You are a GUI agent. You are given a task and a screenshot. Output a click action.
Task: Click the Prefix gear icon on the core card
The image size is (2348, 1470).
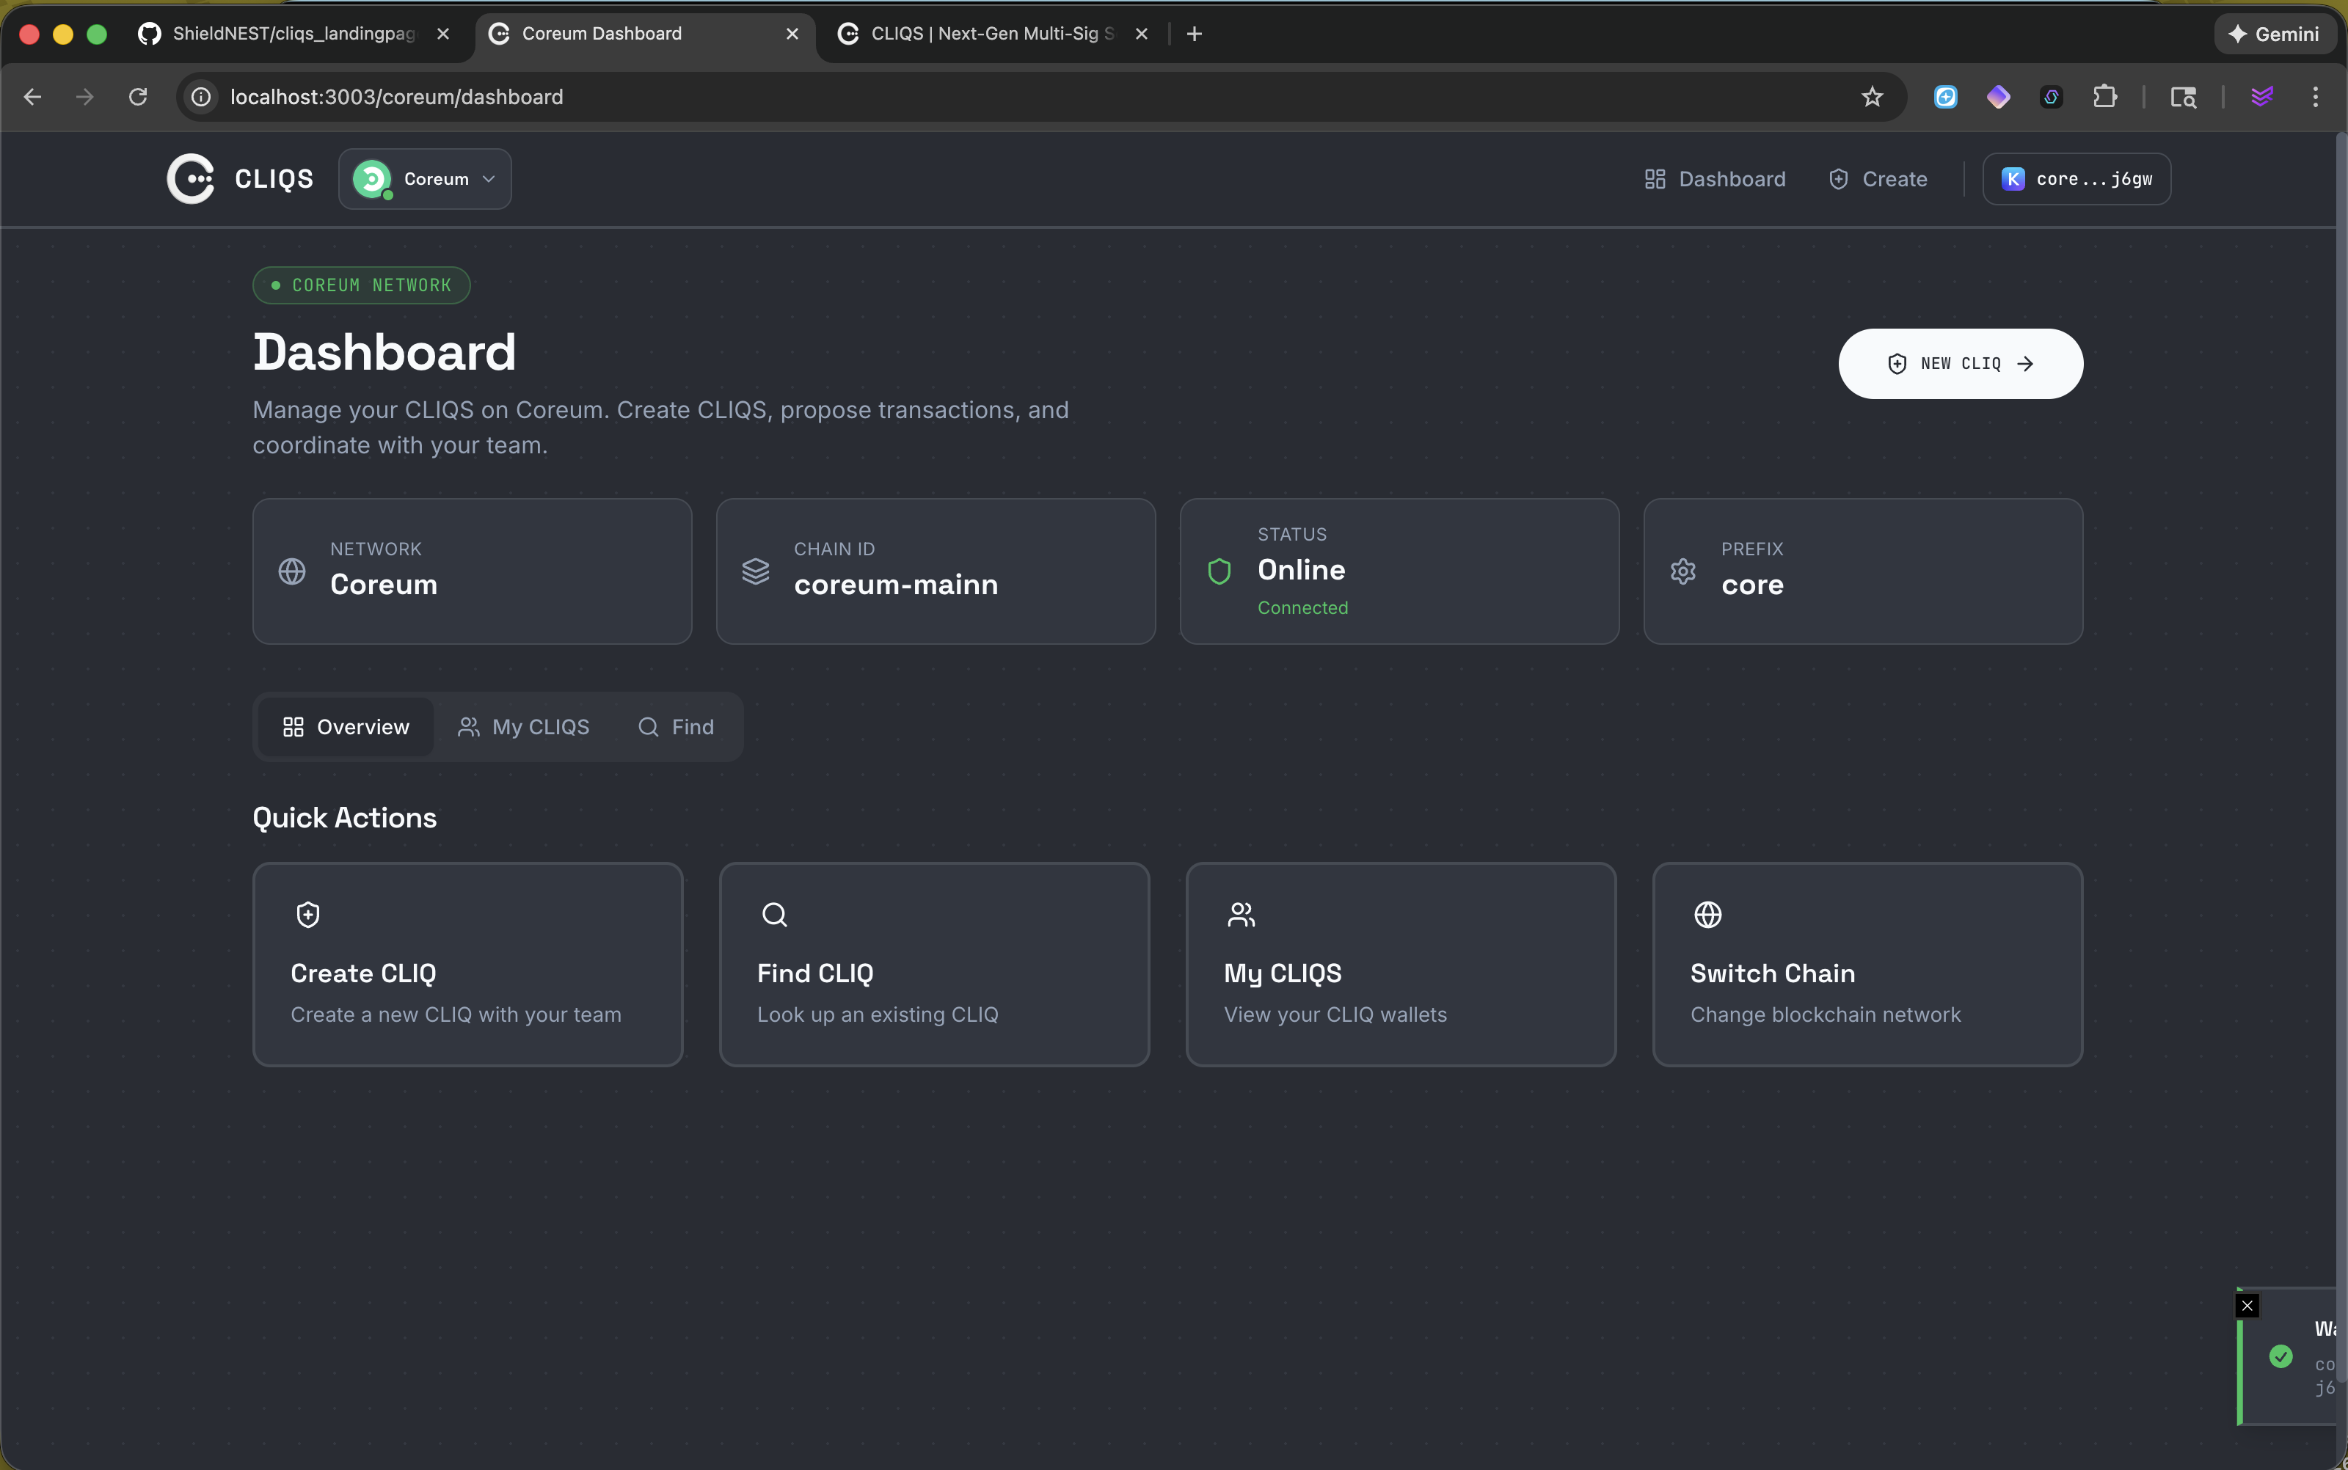tap(1683, 571)
